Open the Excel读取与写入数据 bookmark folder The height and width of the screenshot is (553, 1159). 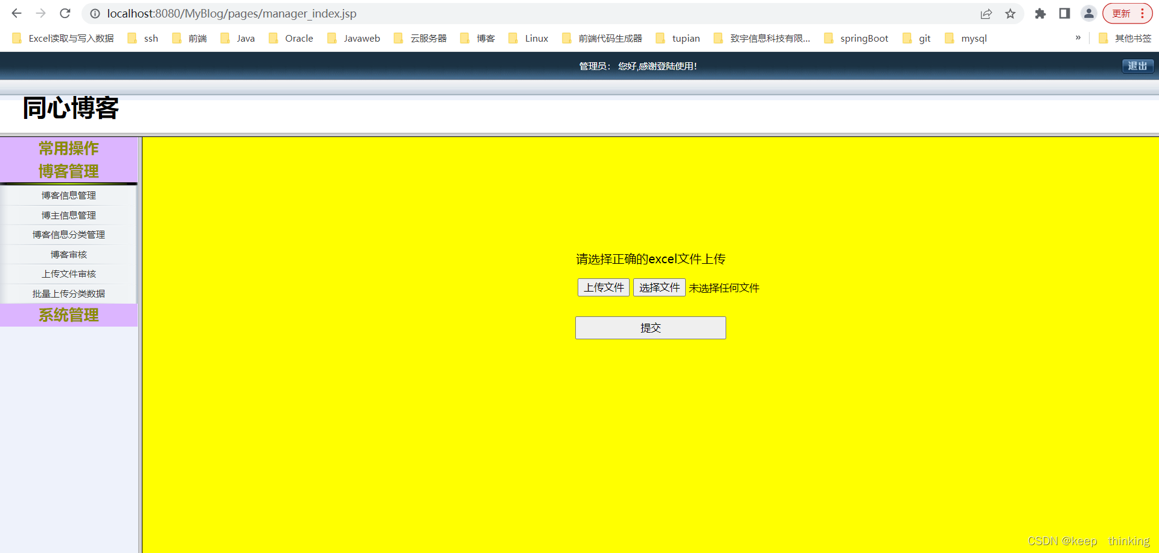63,38
